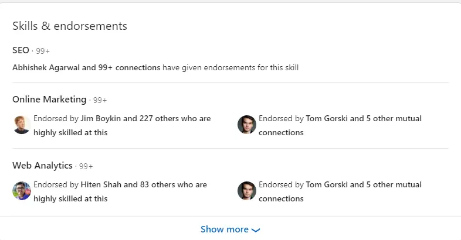Image resolution: width=461 pixels, height=240 pixels.
Task: Open the Online Marketing skill
Action: 49,100
